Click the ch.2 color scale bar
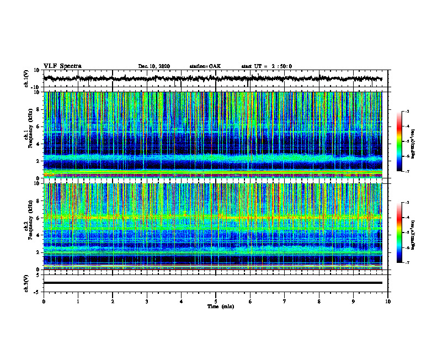 399,233
